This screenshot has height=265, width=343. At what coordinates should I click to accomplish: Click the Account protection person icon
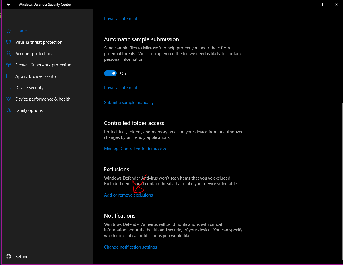point(9,54)
